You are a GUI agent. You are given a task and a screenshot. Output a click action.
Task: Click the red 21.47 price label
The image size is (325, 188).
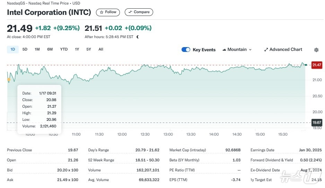tap(317, 65)
